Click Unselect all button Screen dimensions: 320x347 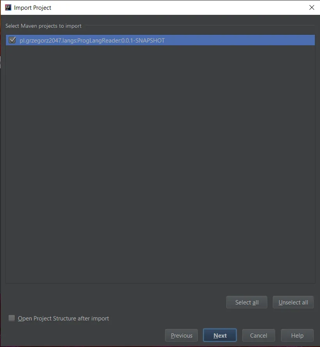293,302
